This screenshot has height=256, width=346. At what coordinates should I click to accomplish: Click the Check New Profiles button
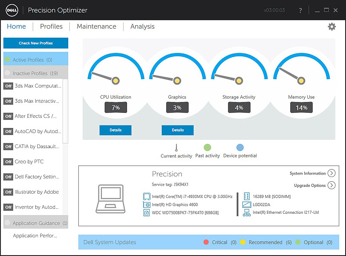pyautogui.click(x=36, y=43)
